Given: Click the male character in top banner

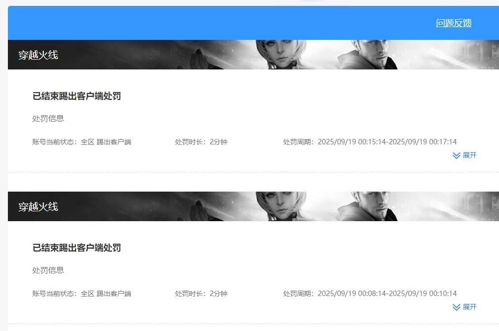Looking at the screenshot, I should pos(369,54).
